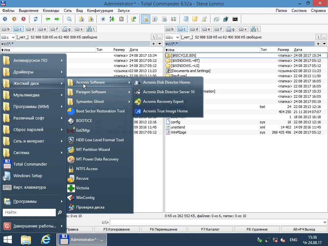The image size is (328, 246).
Task: Launch Acronis Disk Director Server 10
Action: (168, 92)
